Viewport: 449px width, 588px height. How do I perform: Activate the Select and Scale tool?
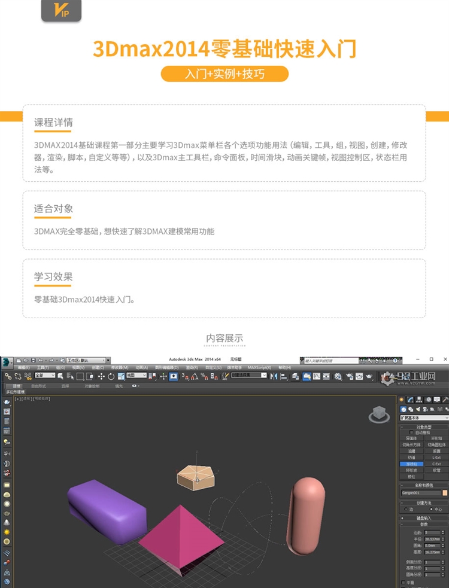pos(121,376)
